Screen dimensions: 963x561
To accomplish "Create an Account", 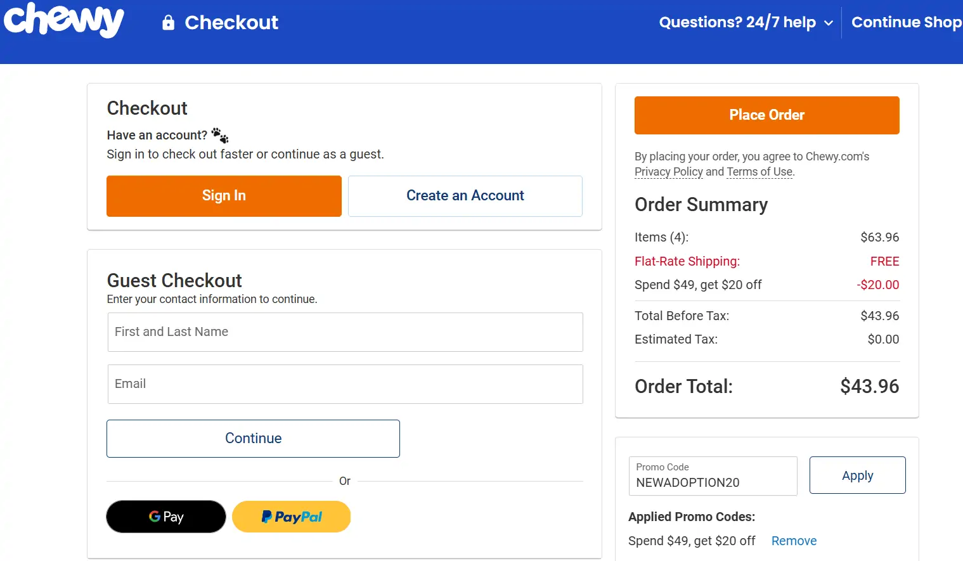I will 465,195.
